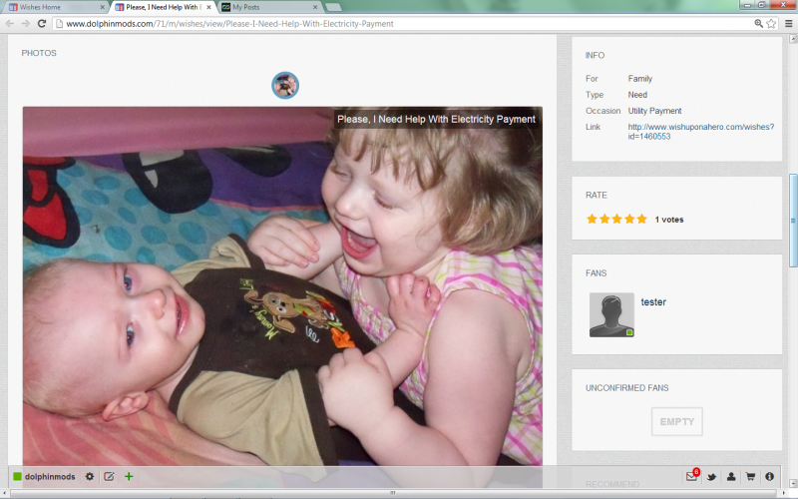The image size is (798, 499).
Task: Click the 'Need' type value in Info
Action: [x=637, y=95]
